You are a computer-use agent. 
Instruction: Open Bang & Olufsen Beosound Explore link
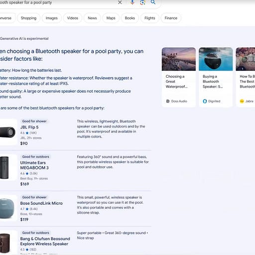pyautogui.click(x=45, y=242)
